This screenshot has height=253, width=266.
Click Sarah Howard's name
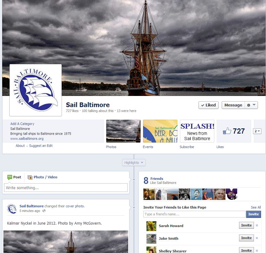171,226
